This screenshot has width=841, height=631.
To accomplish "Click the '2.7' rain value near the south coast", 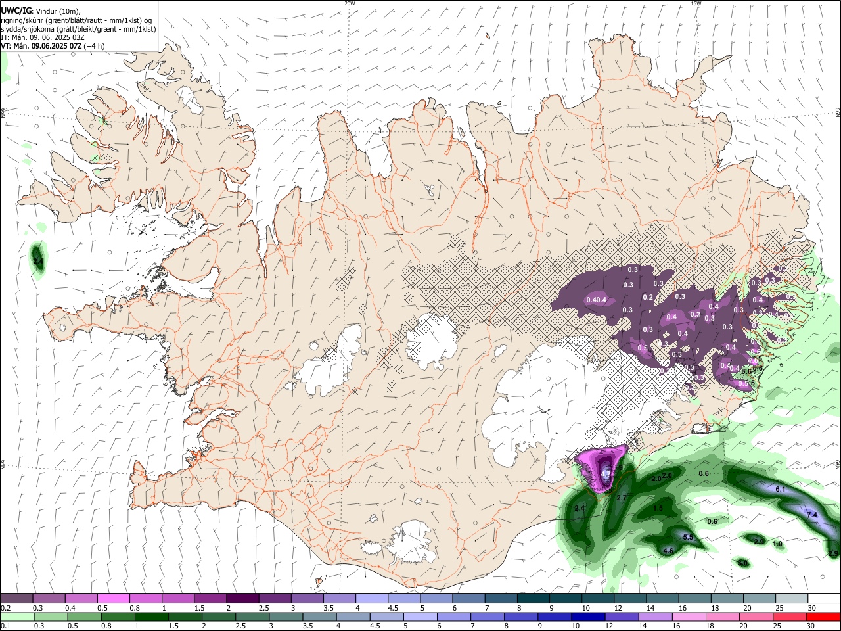I will tap(622, 498).
